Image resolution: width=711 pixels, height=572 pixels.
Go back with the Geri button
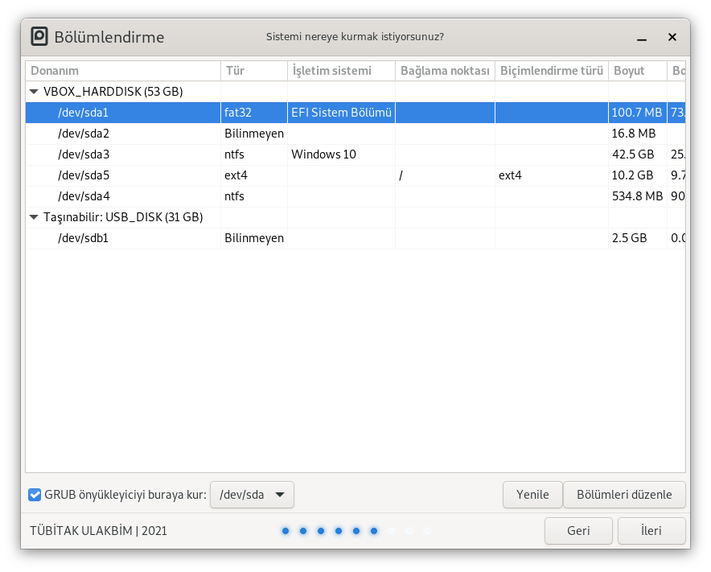578,531
